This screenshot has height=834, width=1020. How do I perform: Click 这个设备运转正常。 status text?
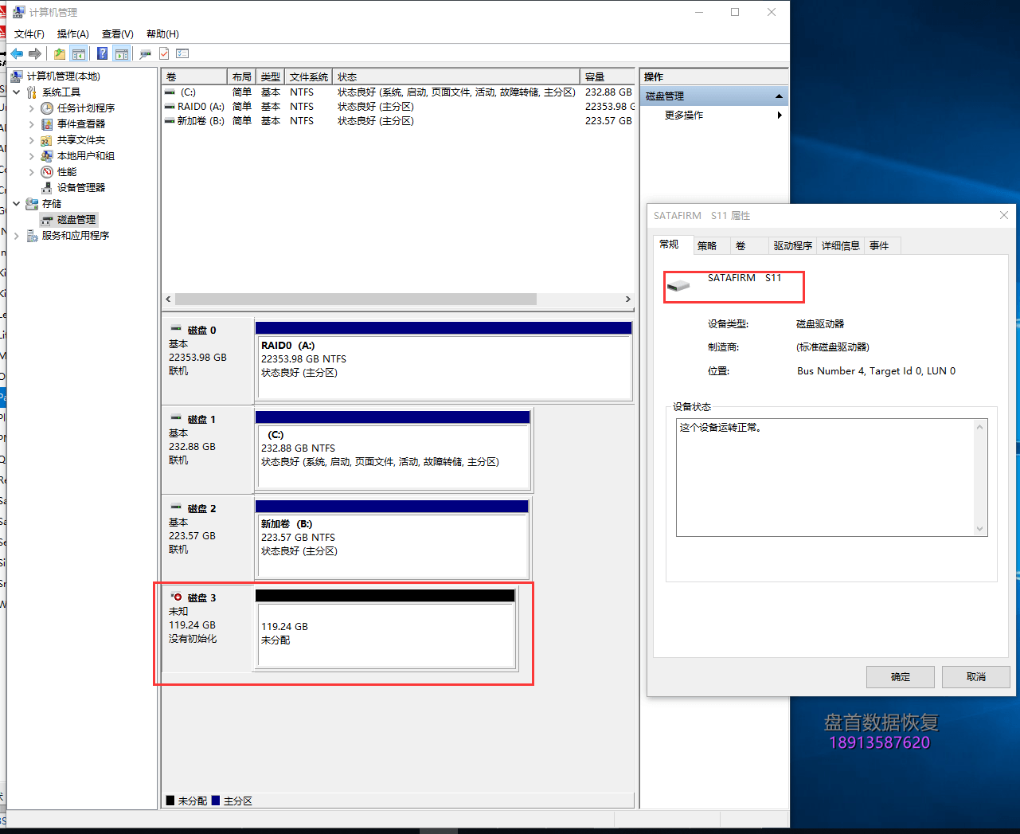tap(721, 428)
